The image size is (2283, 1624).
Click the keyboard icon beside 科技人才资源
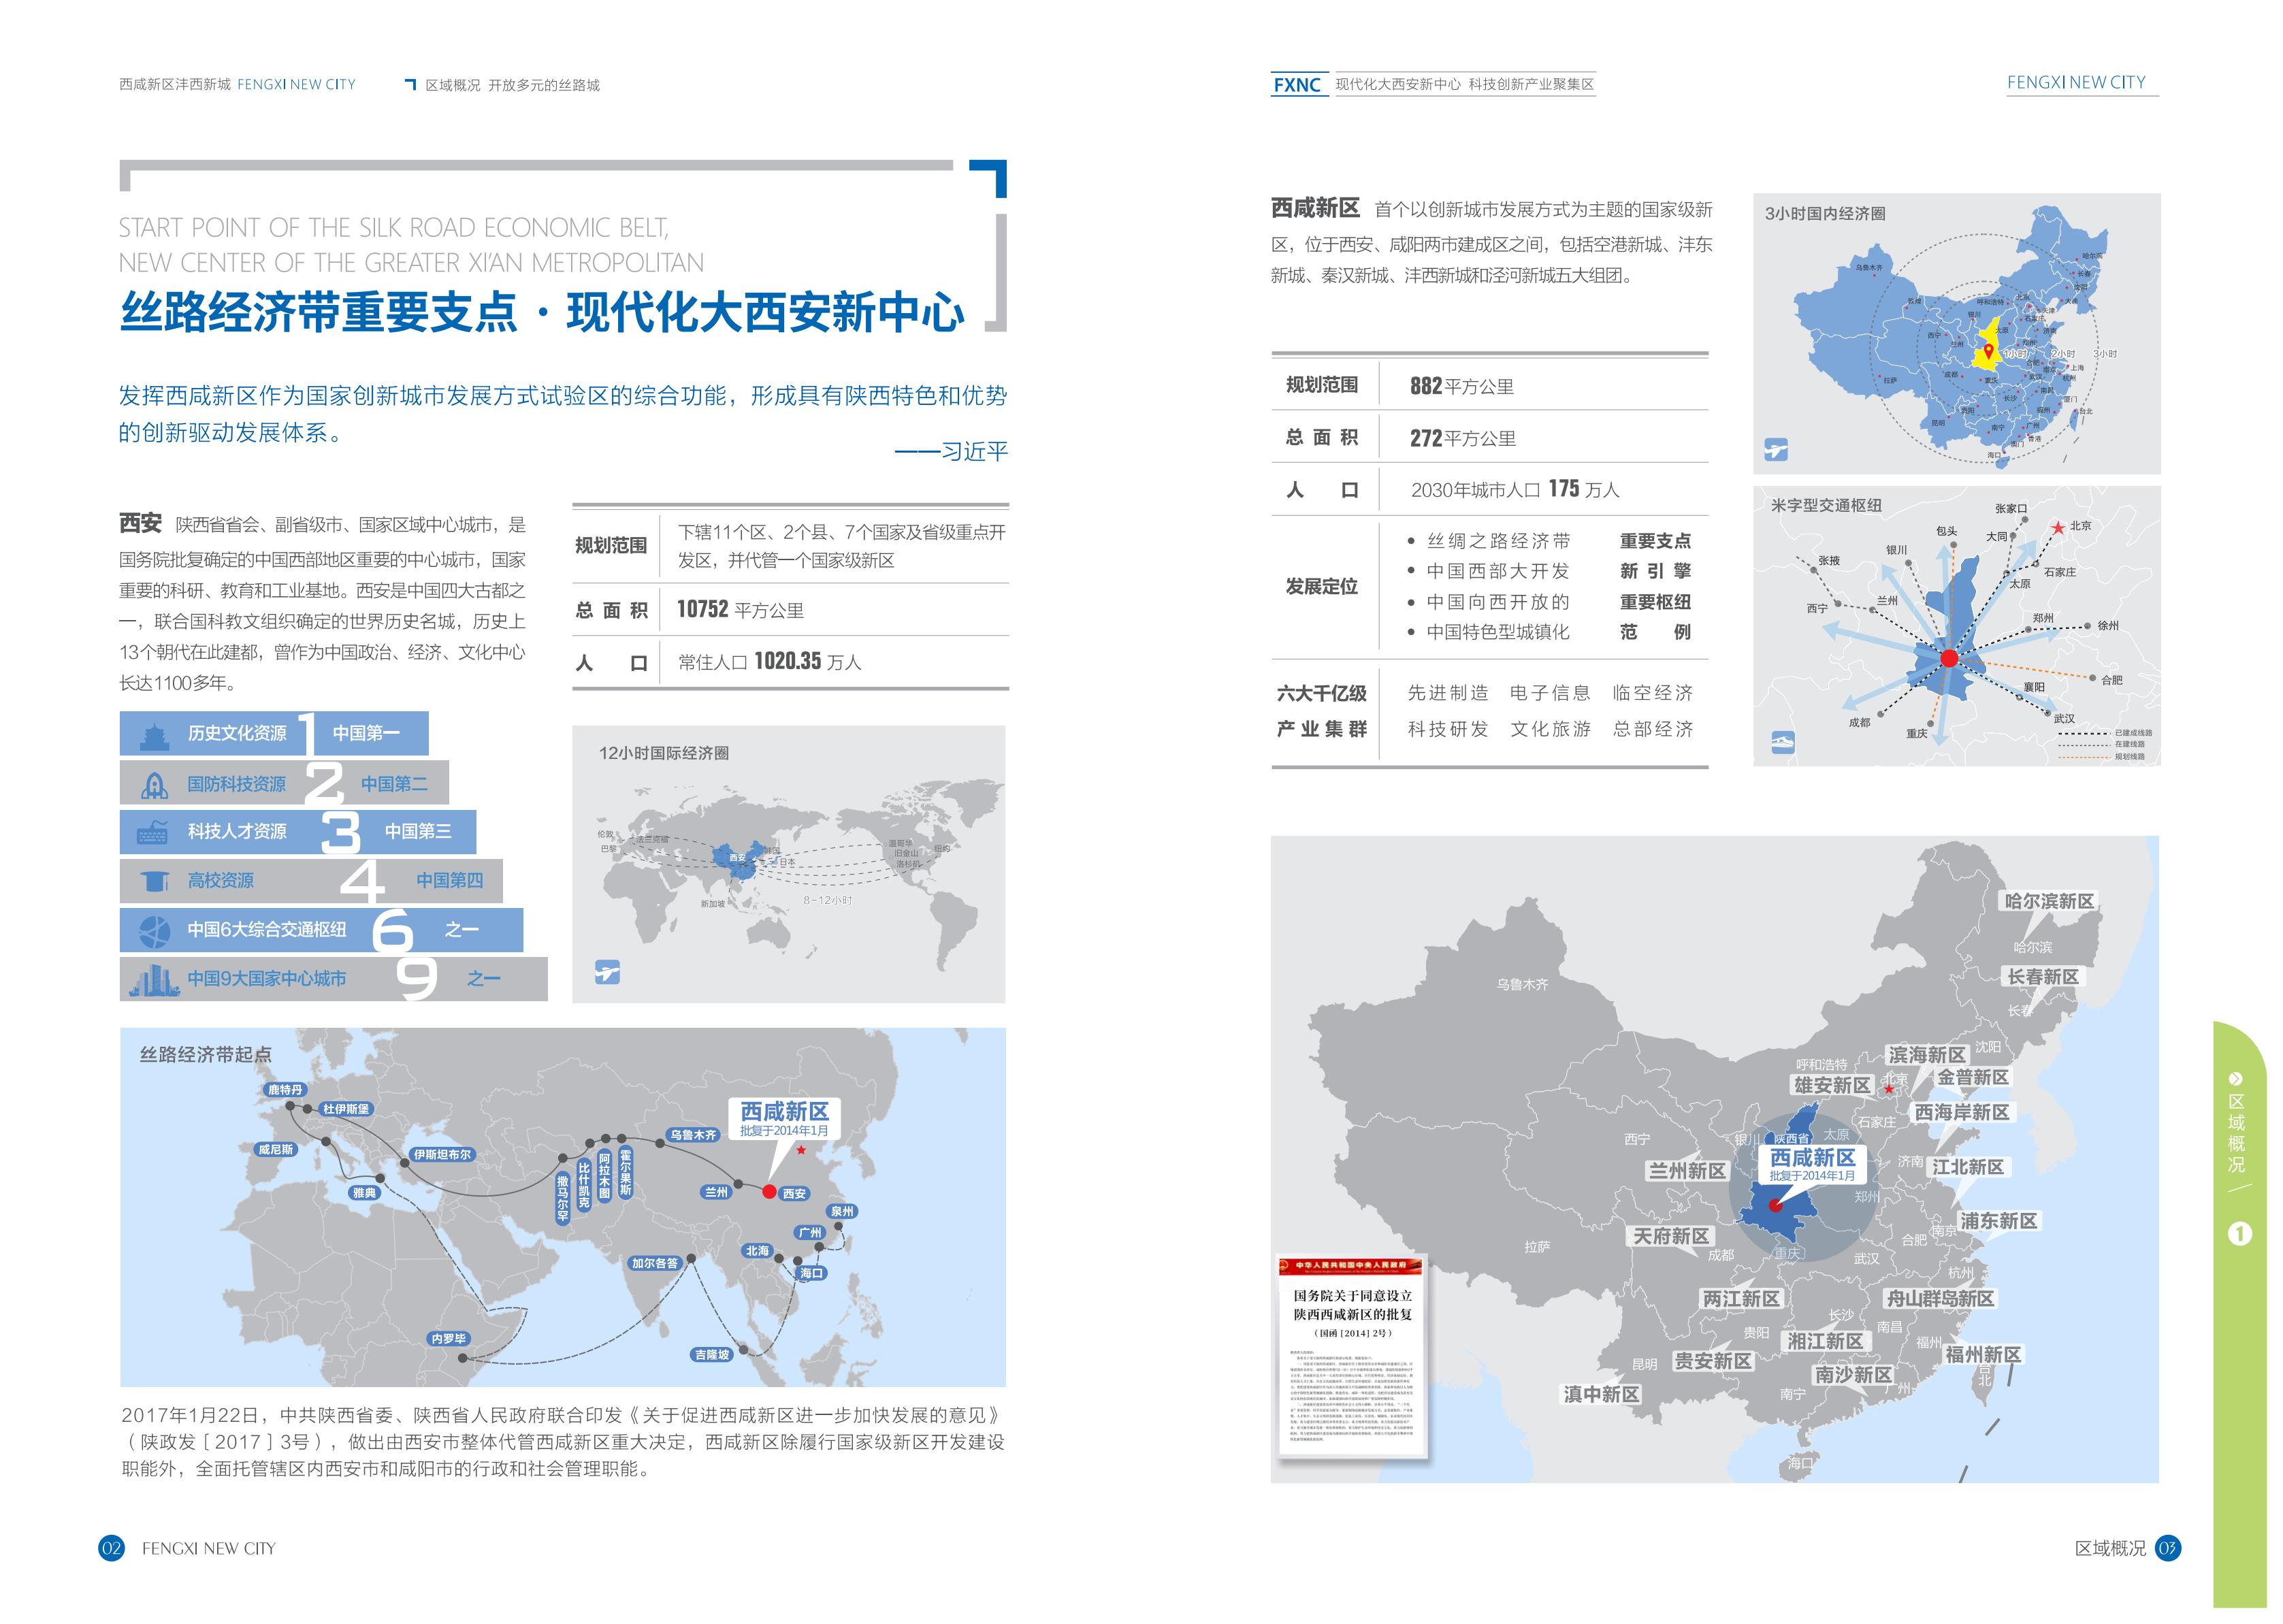pyautogui.click(x=152, y=832)
